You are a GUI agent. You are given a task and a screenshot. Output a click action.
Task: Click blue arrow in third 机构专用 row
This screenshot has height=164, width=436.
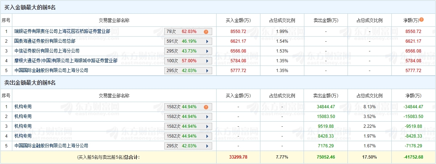point(207,126)
